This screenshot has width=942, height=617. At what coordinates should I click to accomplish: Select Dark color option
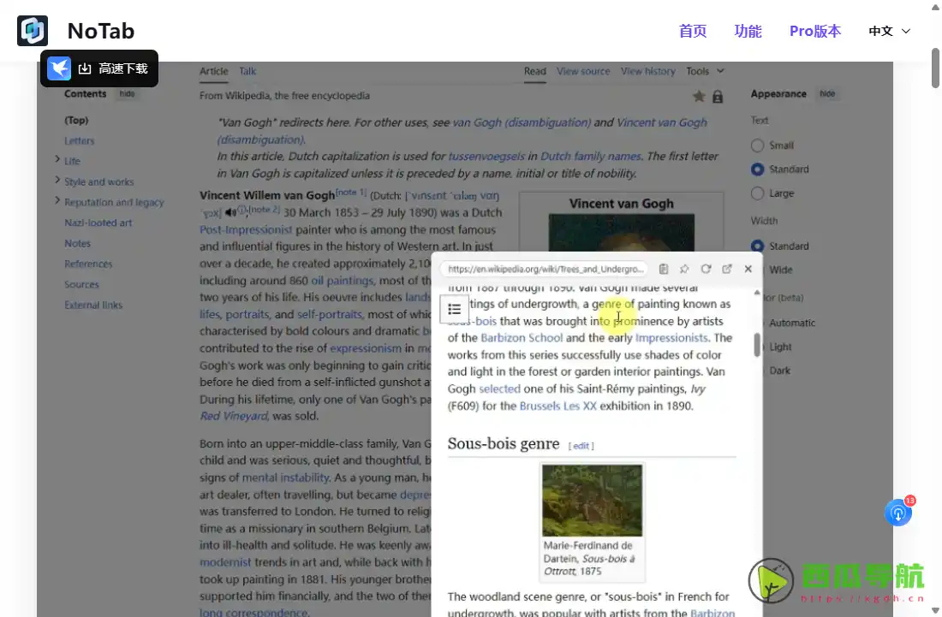[x=780, y=371]
